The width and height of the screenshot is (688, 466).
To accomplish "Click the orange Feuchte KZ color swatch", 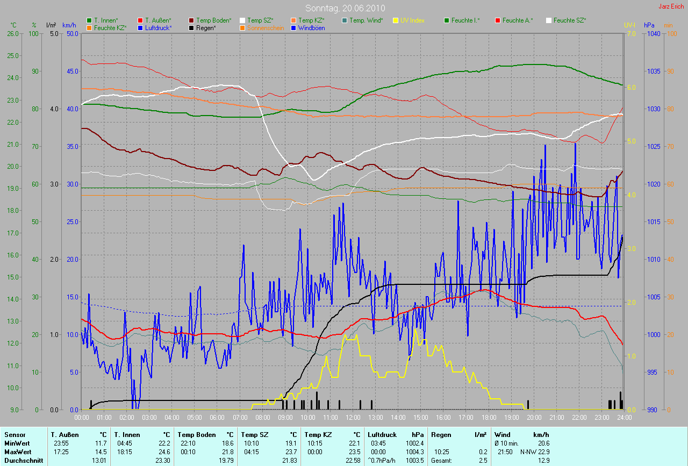I will point(89,28).
